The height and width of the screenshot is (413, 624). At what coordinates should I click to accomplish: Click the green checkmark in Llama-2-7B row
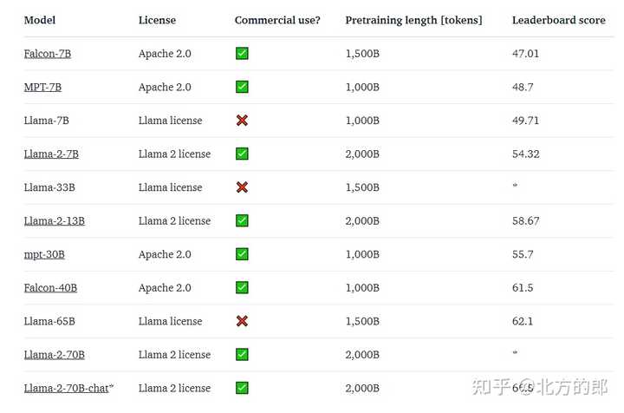pos(242,154)
